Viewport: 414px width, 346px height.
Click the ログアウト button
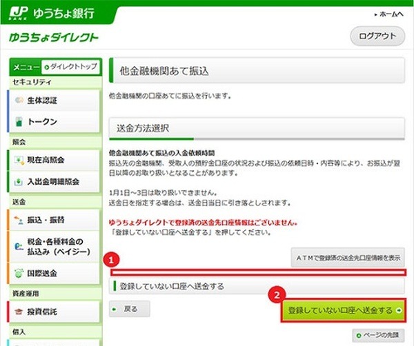point(377,37)
